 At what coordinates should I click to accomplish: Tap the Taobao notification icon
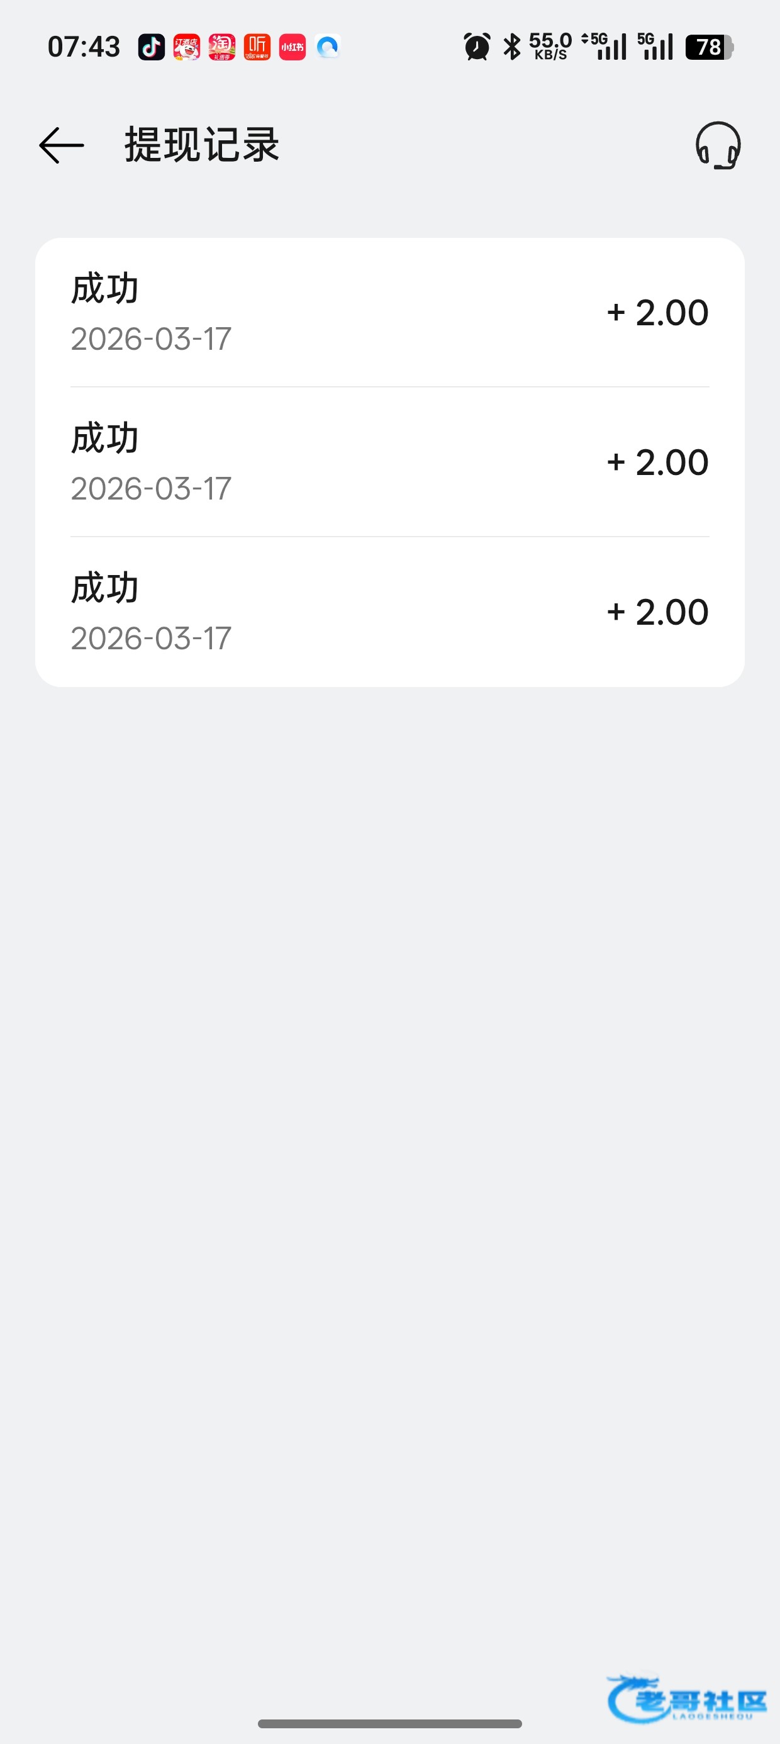point(221,47)
